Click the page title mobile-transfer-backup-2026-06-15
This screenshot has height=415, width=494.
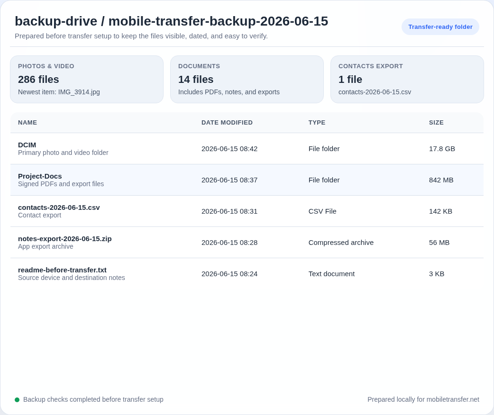coord(218,21)
